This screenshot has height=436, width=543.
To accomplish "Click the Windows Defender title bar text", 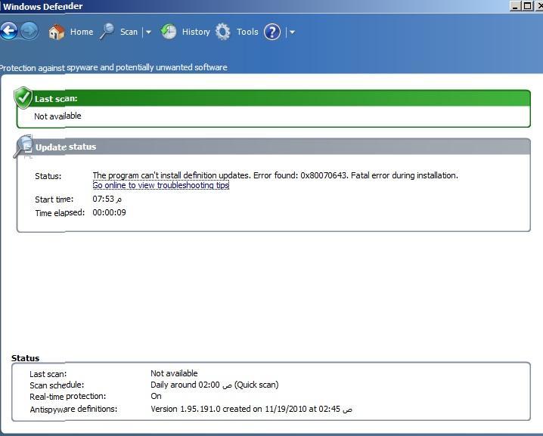I will (42, 6).
